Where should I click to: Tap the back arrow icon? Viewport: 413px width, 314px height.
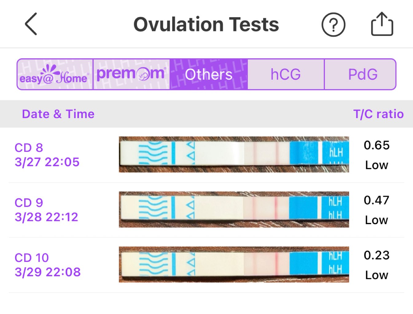[31, 24]
